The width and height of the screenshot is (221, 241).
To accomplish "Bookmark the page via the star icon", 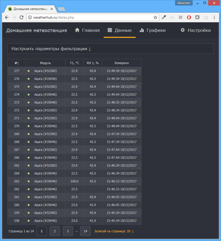I will click(x=155, y=17).
